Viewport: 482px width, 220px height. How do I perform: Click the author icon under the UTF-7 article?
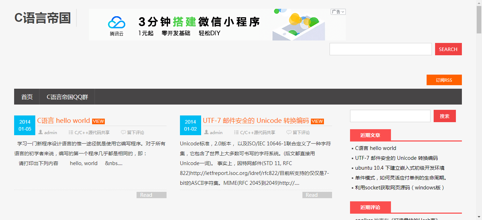pyautogui.click(x=206, y=132)
